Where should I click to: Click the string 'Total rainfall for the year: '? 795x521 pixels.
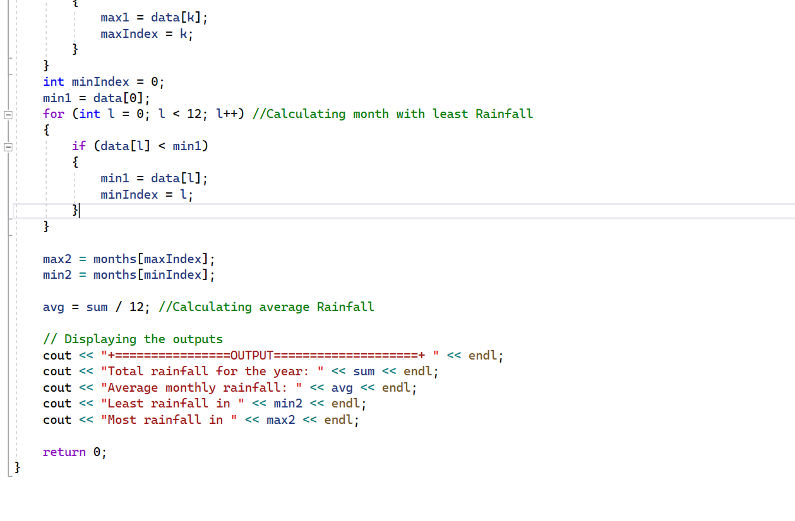212,372
